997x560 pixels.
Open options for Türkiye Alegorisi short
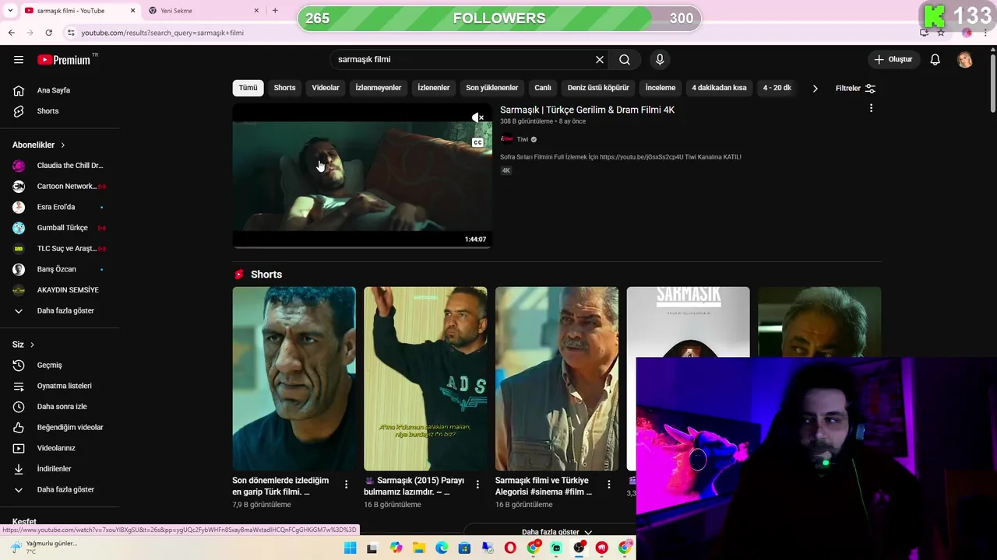click(x=610, y=485)
